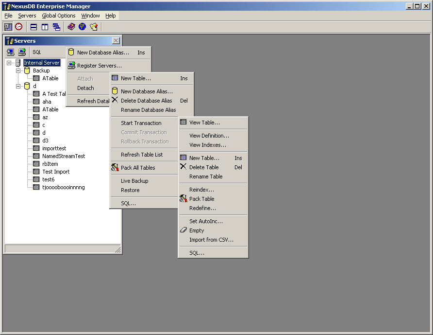The width and height of the screenshot is (433, 335).
Task: Click the table icon beside importtest
Action: tap(36, 148)
